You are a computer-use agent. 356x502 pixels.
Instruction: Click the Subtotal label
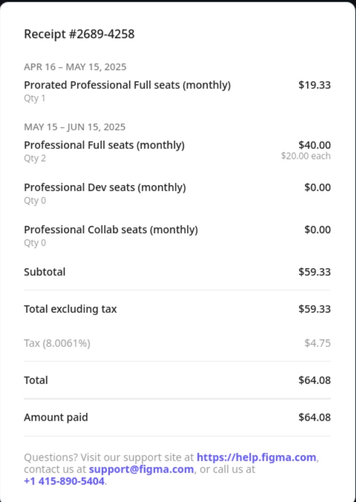44,272
